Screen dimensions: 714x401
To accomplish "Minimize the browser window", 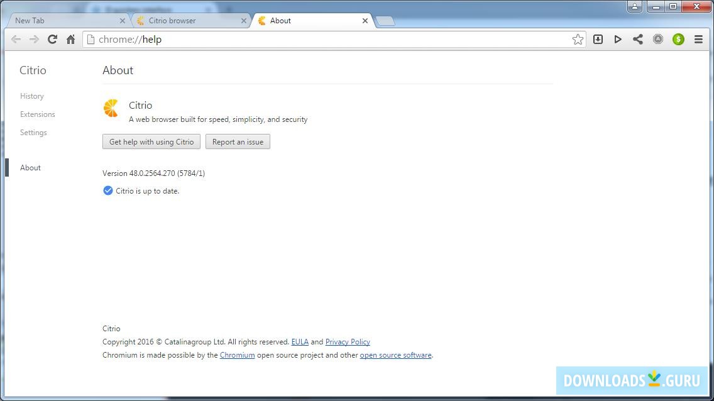I will (656, 6).
